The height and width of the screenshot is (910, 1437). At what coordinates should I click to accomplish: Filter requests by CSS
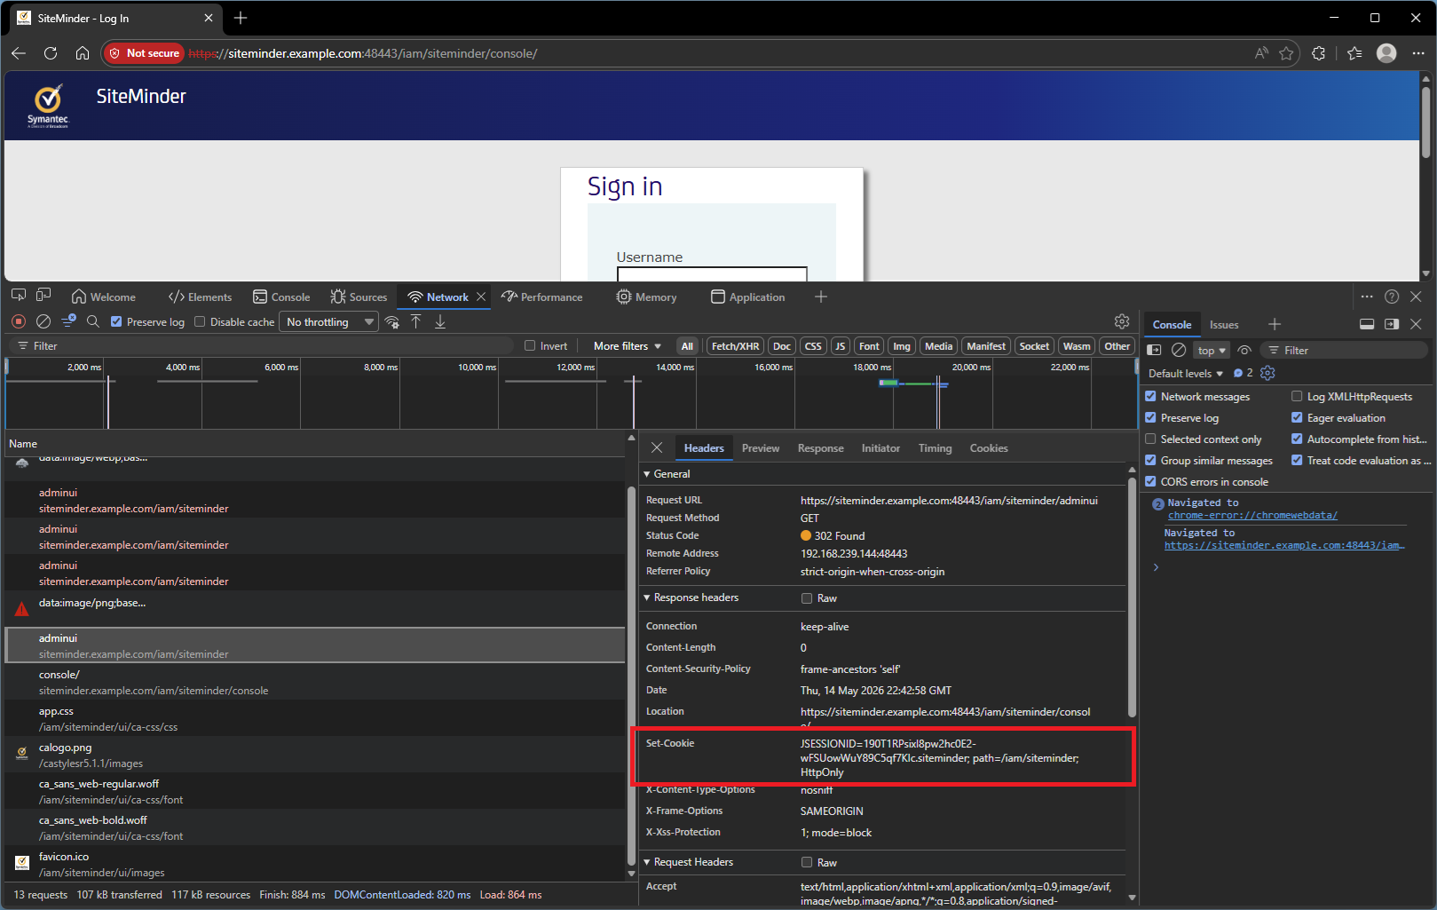[813, 346]
